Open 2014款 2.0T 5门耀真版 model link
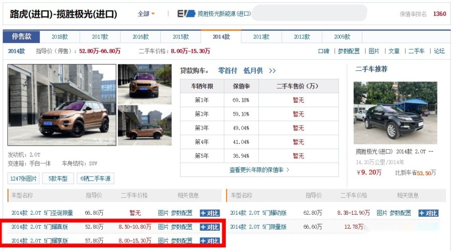The width and height of the screenshot is (454, 251). click(39, 227)
